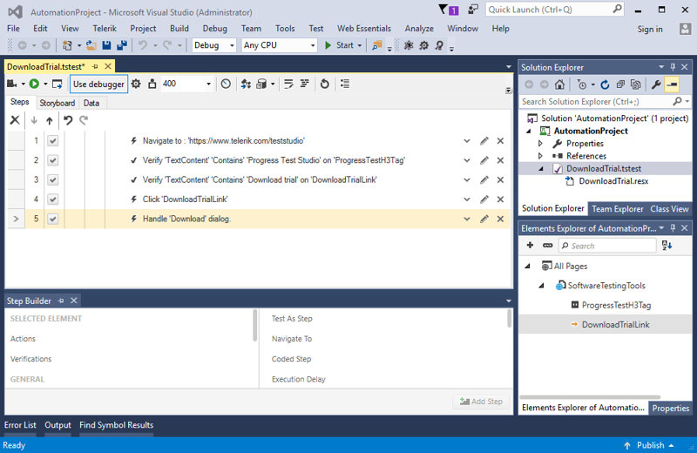Click link icon in Elements Explorer
Image resolution: width=697 pixels, height=453 pixels.
pos(548,246)
